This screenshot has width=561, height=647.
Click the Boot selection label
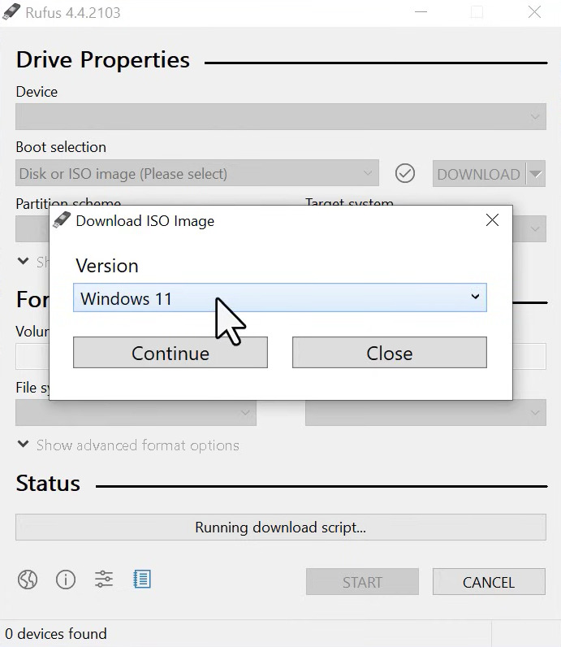coord(61,147)
